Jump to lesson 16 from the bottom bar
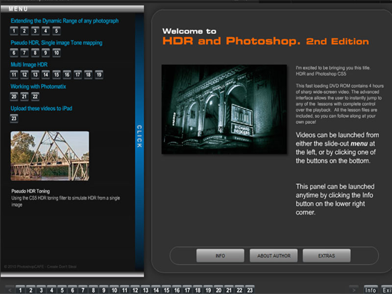 177,290
